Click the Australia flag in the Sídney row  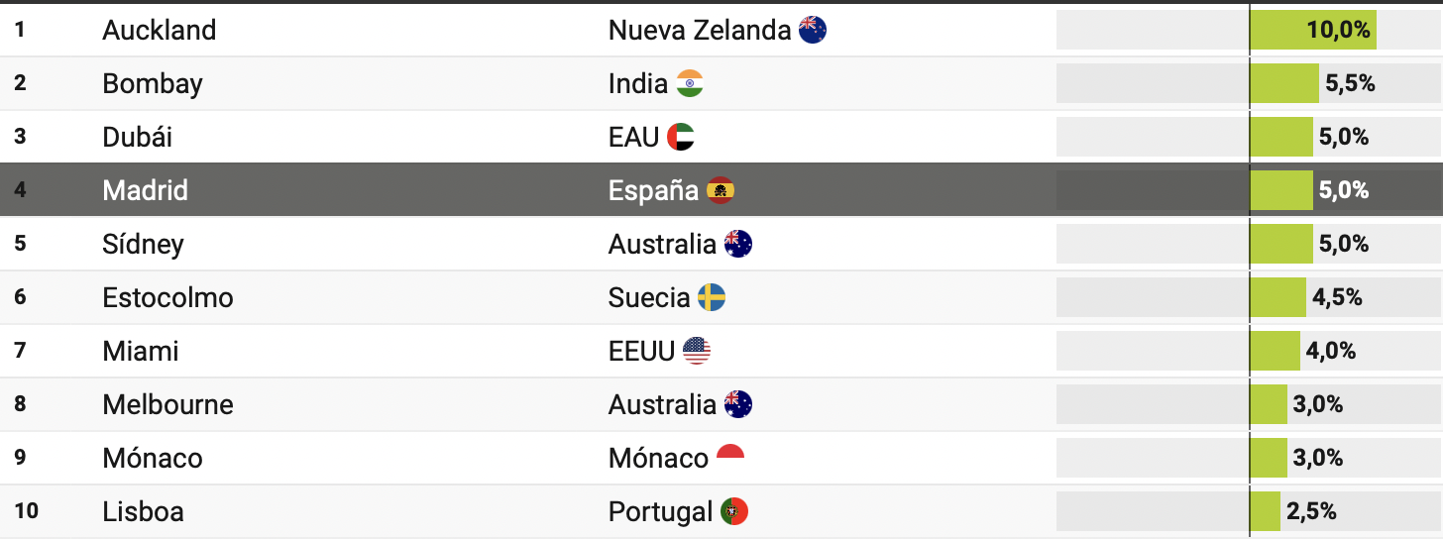(738, 244)
